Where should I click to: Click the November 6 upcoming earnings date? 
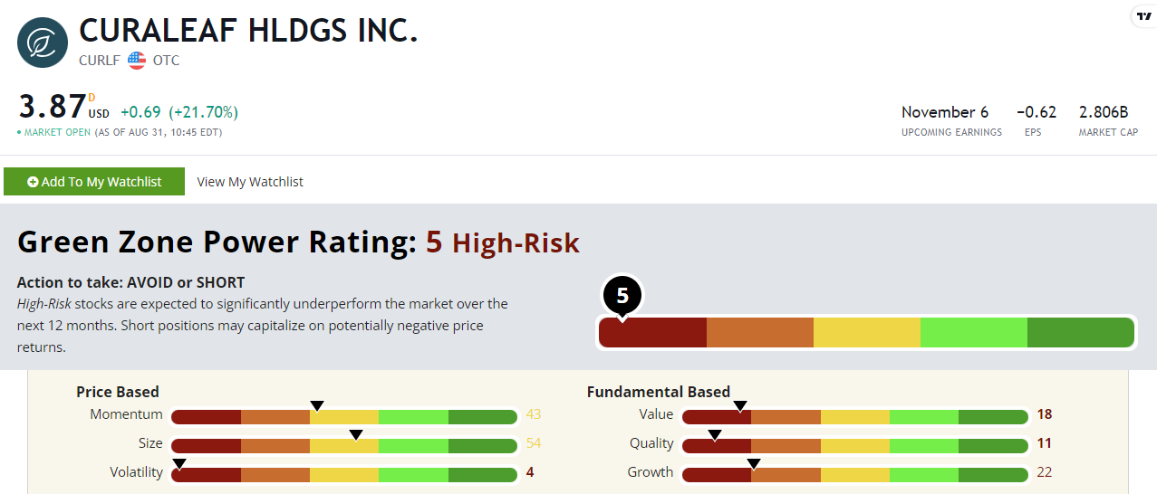[945, 112]
